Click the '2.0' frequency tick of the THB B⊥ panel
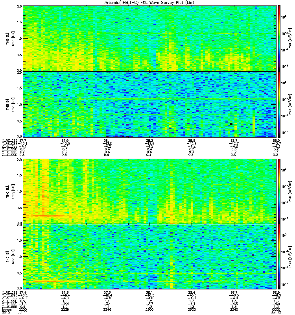Image resolution: width=295 pixels, height=315 pixels. [19, 6]
